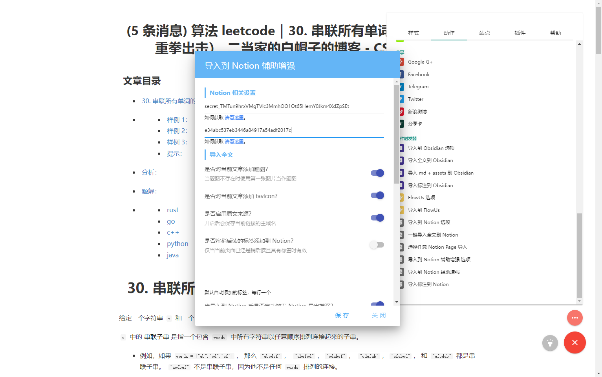Screen dimensions: 602x377
Task: Click the Notion database ID input field
Action: [294, 129]
